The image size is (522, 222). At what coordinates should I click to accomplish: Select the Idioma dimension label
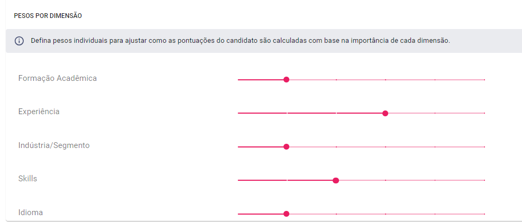31,212
